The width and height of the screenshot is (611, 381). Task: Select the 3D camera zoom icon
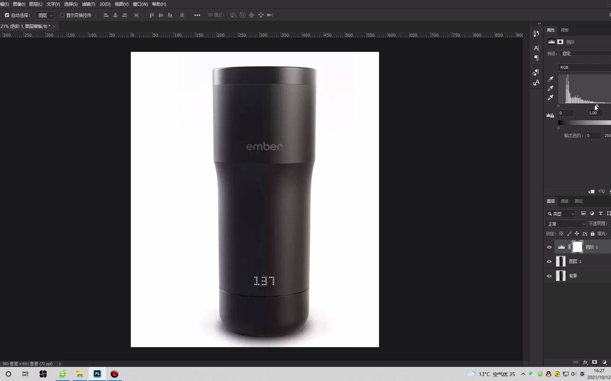point(270,15)
